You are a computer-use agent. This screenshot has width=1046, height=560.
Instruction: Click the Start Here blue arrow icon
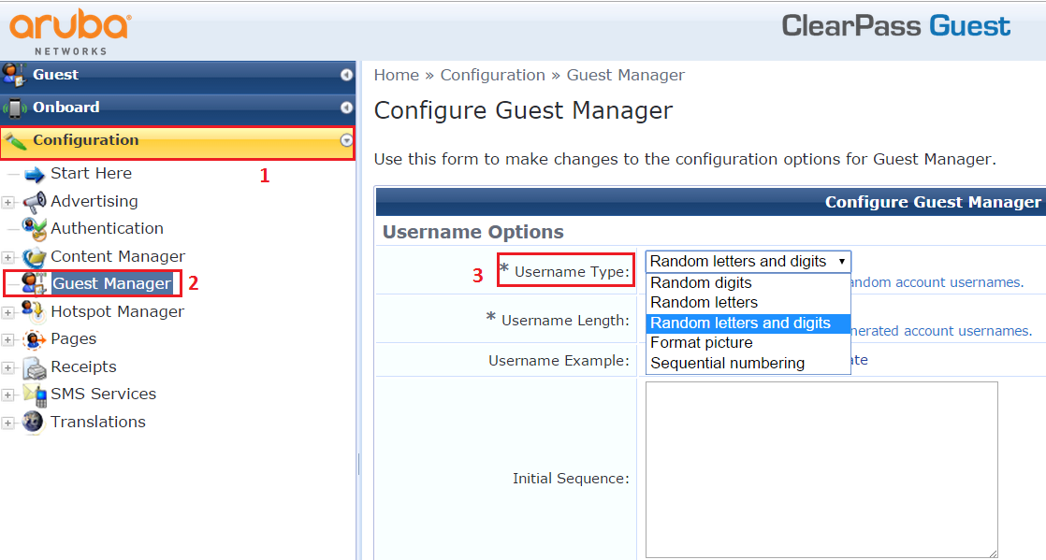[x=34, y=175]
